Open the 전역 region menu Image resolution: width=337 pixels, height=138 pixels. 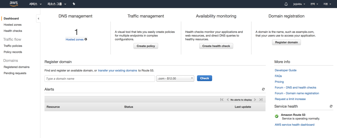[314, 4]
